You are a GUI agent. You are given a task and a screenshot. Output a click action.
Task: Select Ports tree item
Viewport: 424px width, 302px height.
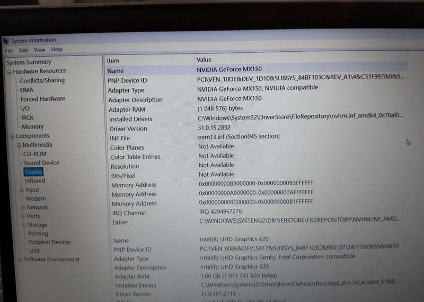[x=33, y=216]
